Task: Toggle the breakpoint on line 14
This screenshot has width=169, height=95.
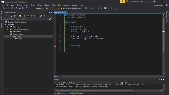Action: (x=55, y=46)
